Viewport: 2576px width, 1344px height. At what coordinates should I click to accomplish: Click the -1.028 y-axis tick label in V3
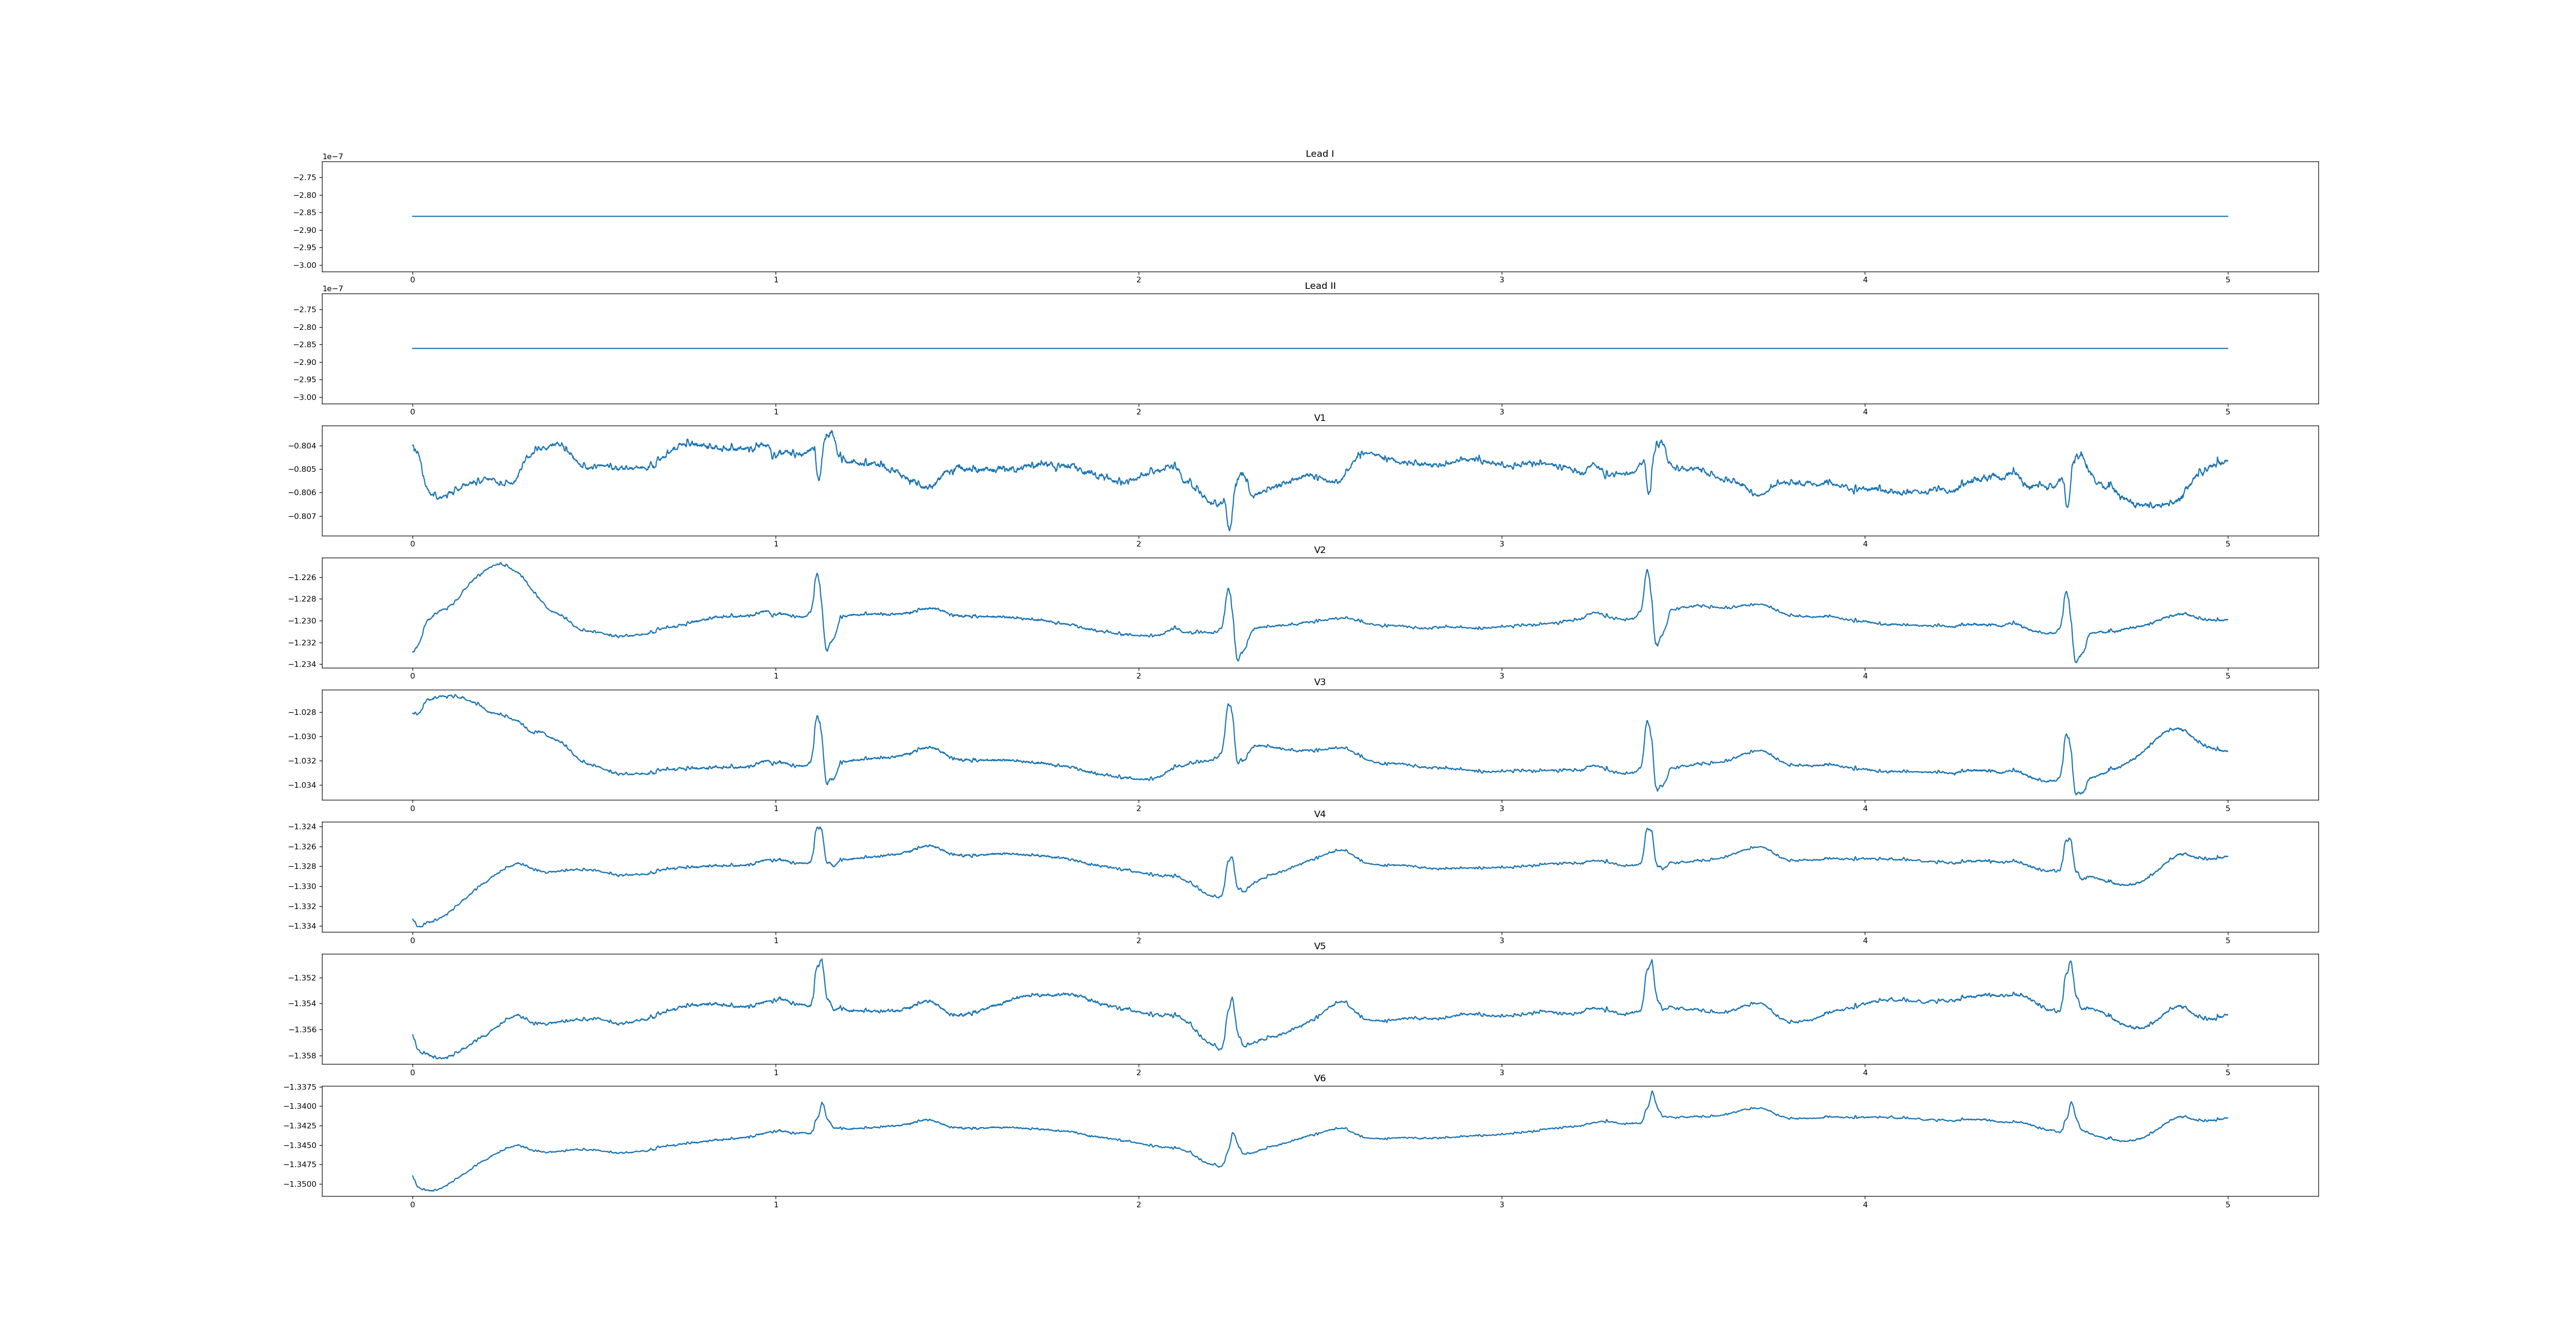pos(303,712)
